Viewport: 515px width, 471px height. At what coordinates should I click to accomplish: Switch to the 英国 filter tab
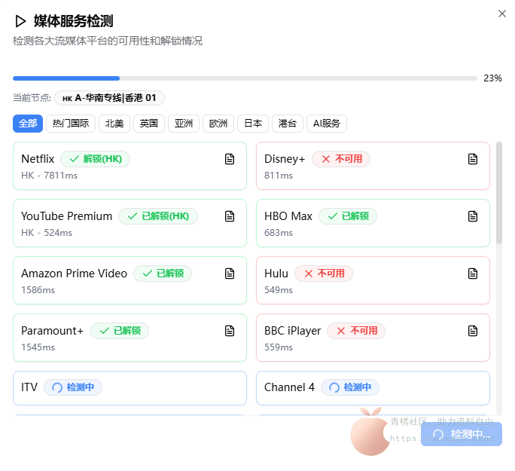tap(149, 124)
